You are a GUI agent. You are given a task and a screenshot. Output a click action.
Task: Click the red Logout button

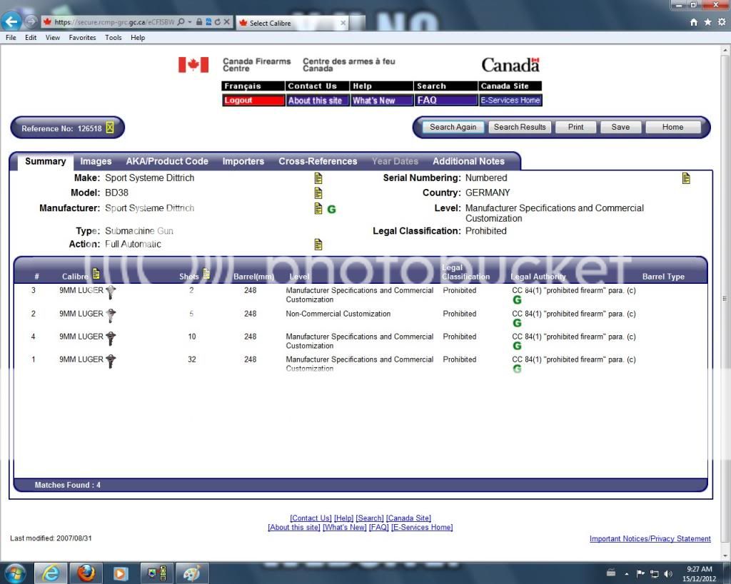pyautogui.click(x=253, y=101)
